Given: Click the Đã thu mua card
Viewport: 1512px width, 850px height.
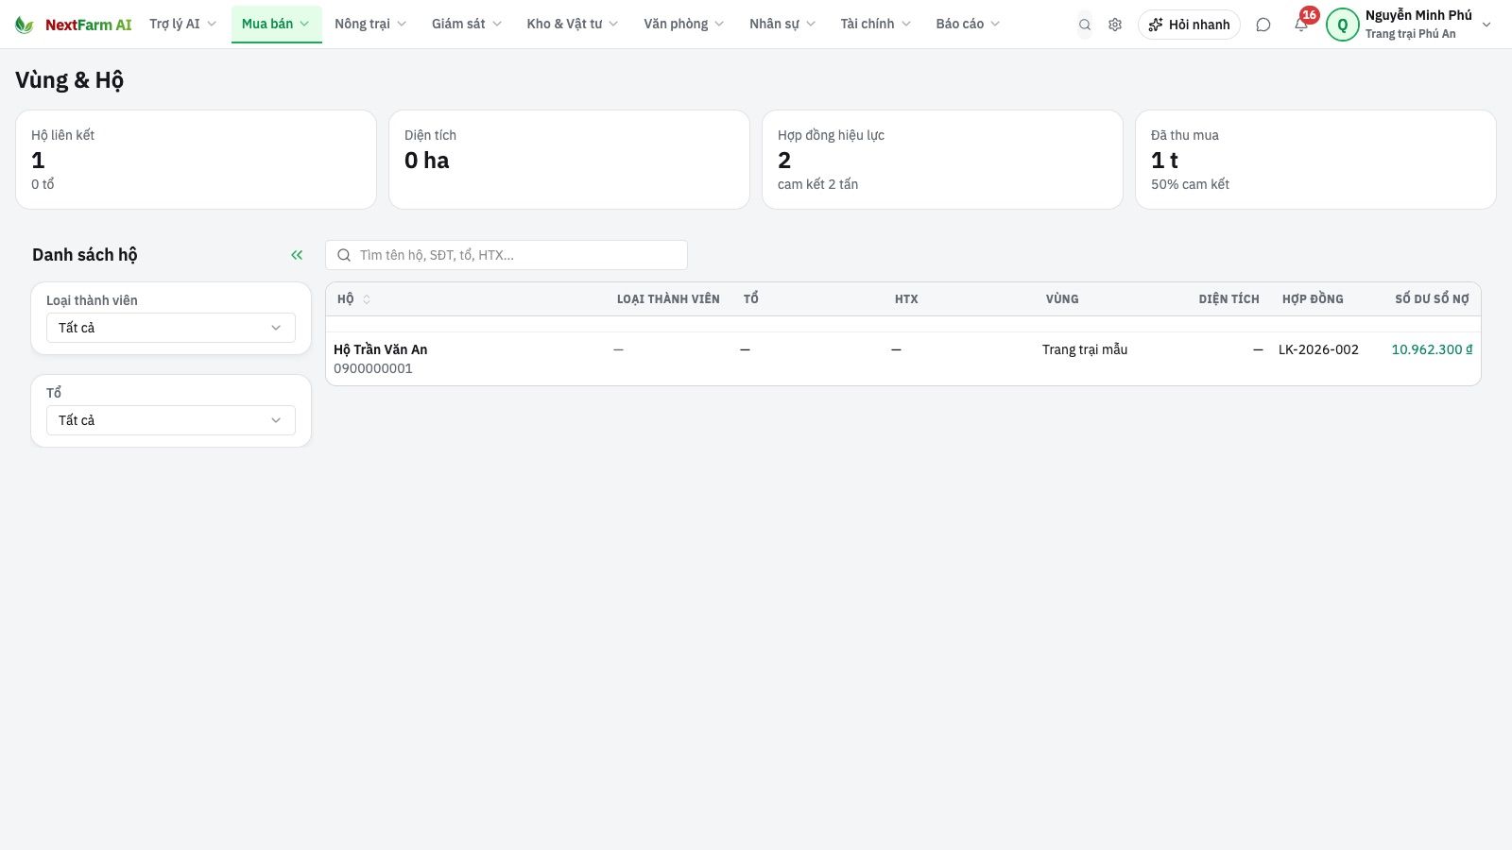Looking at the screenshot, I should coord(1315,160).
